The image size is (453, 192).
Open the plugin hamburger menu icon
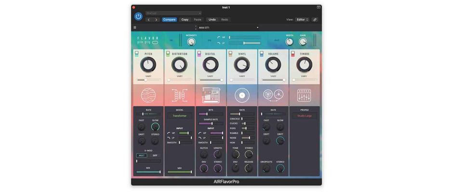(x=135, y=28)
